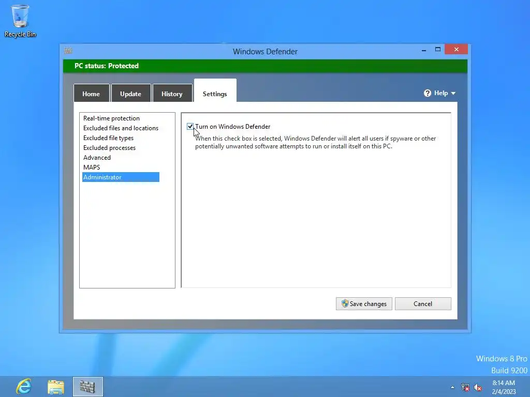Click the PC status: Protected banner
The image size is (530, 397).
pos(265,66)
